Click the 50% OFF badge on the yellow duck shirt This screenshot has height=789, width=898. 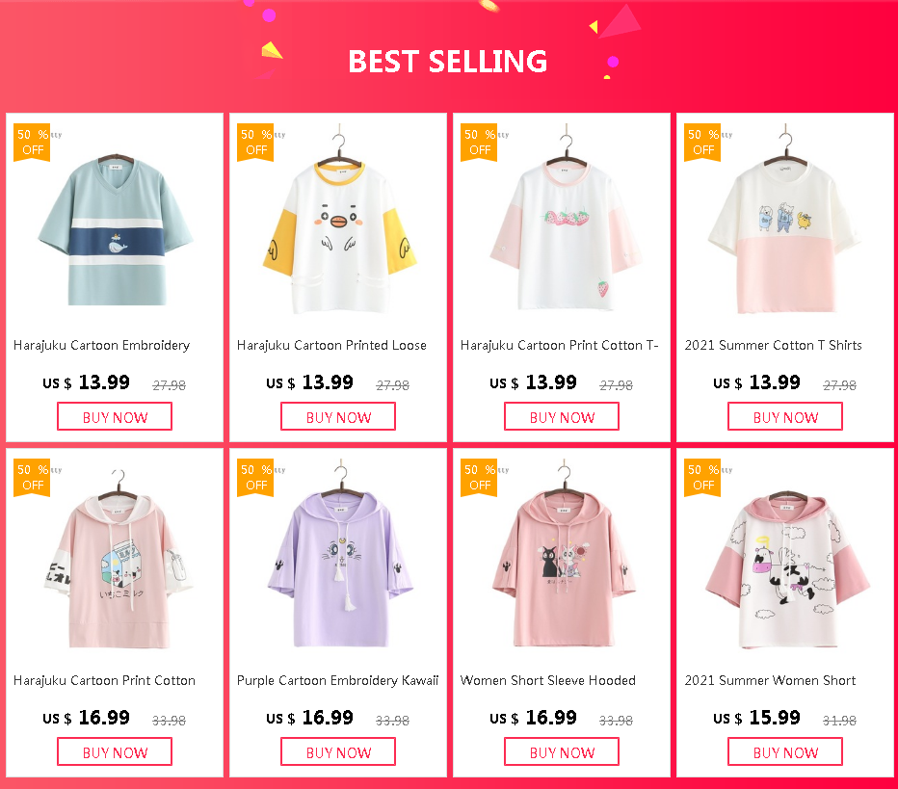(255, 143)
